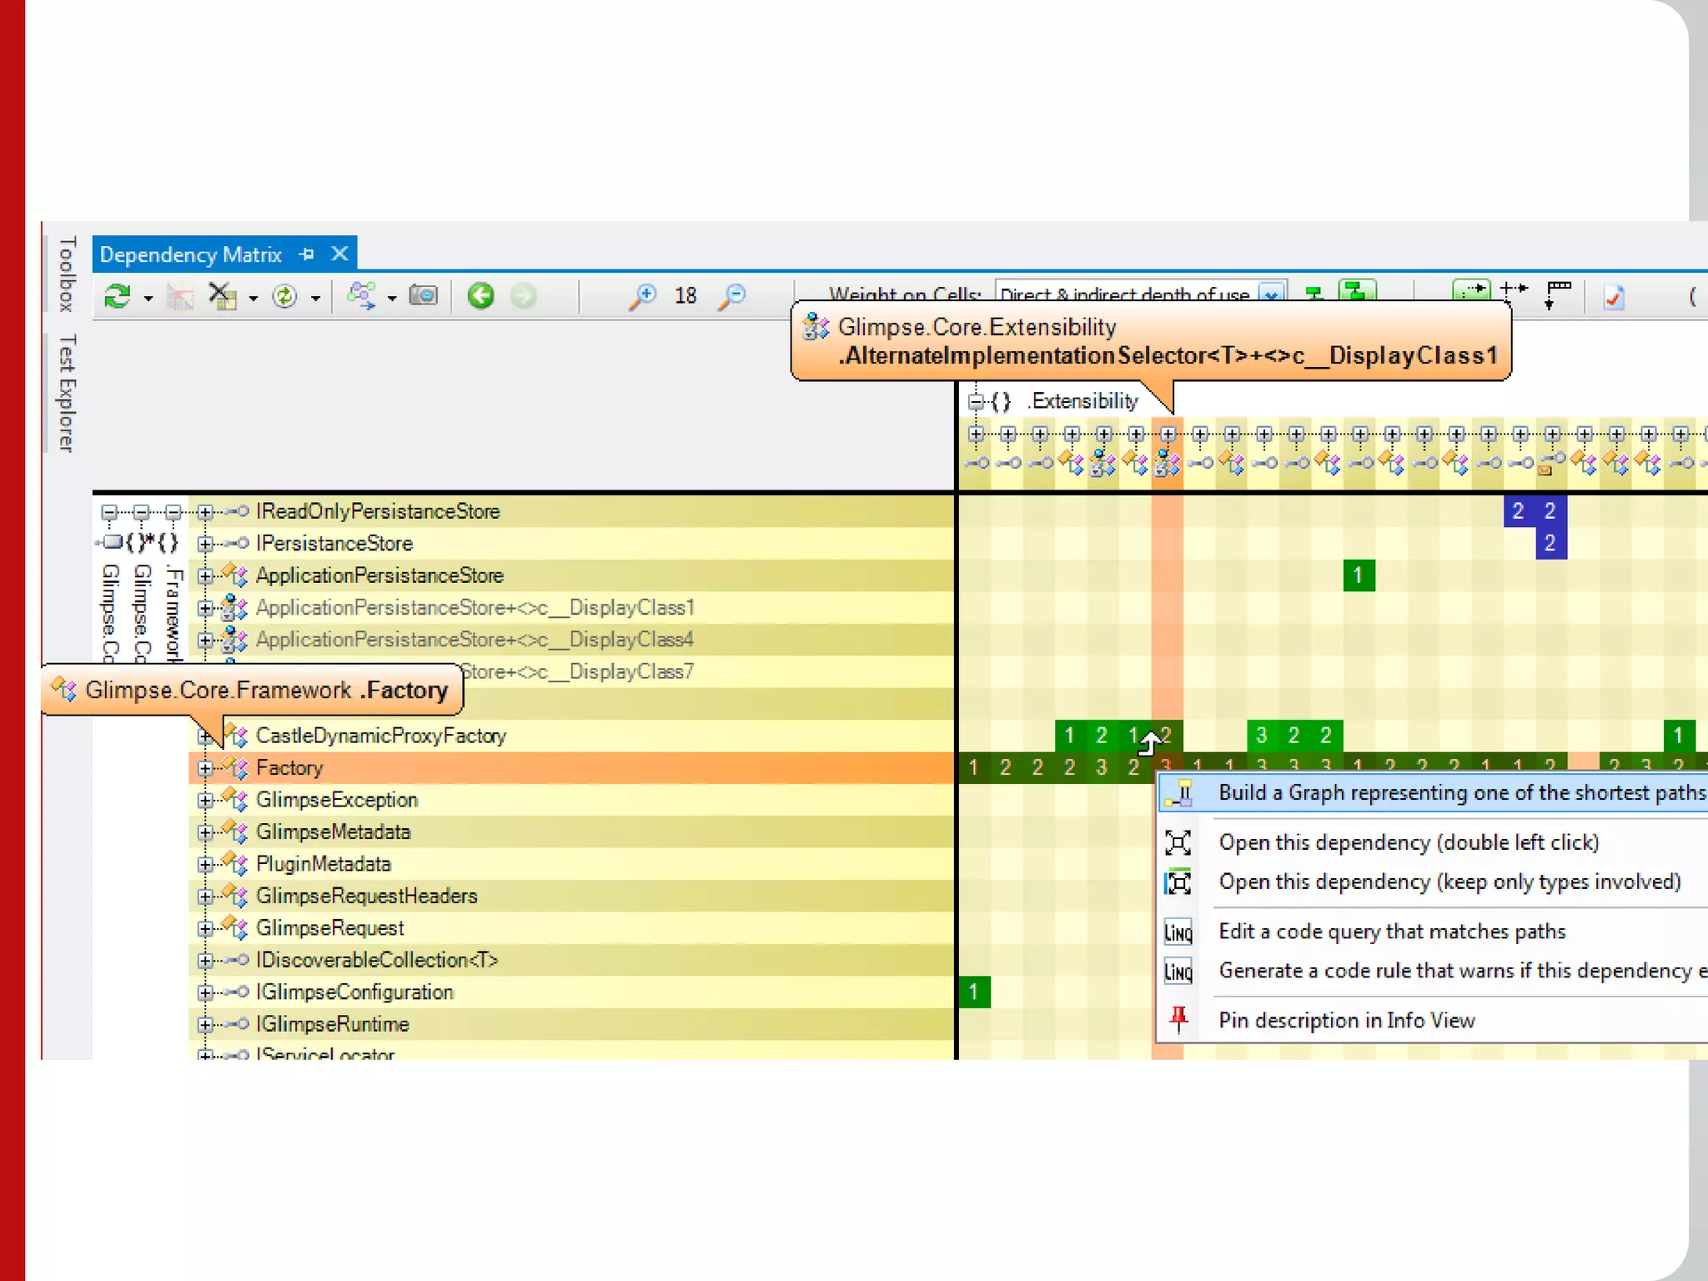
Task: Expand the GlimpseException tree node
Action: click(x=205, y=801)
